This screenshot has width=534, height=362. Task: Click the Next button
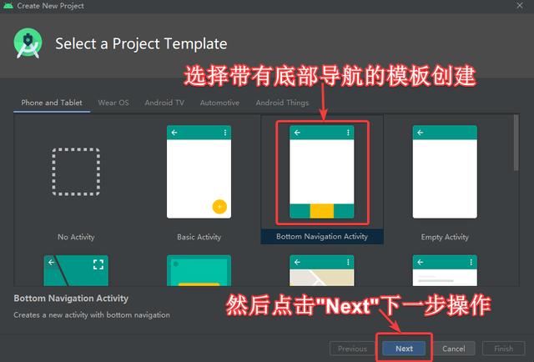(404, 349)
